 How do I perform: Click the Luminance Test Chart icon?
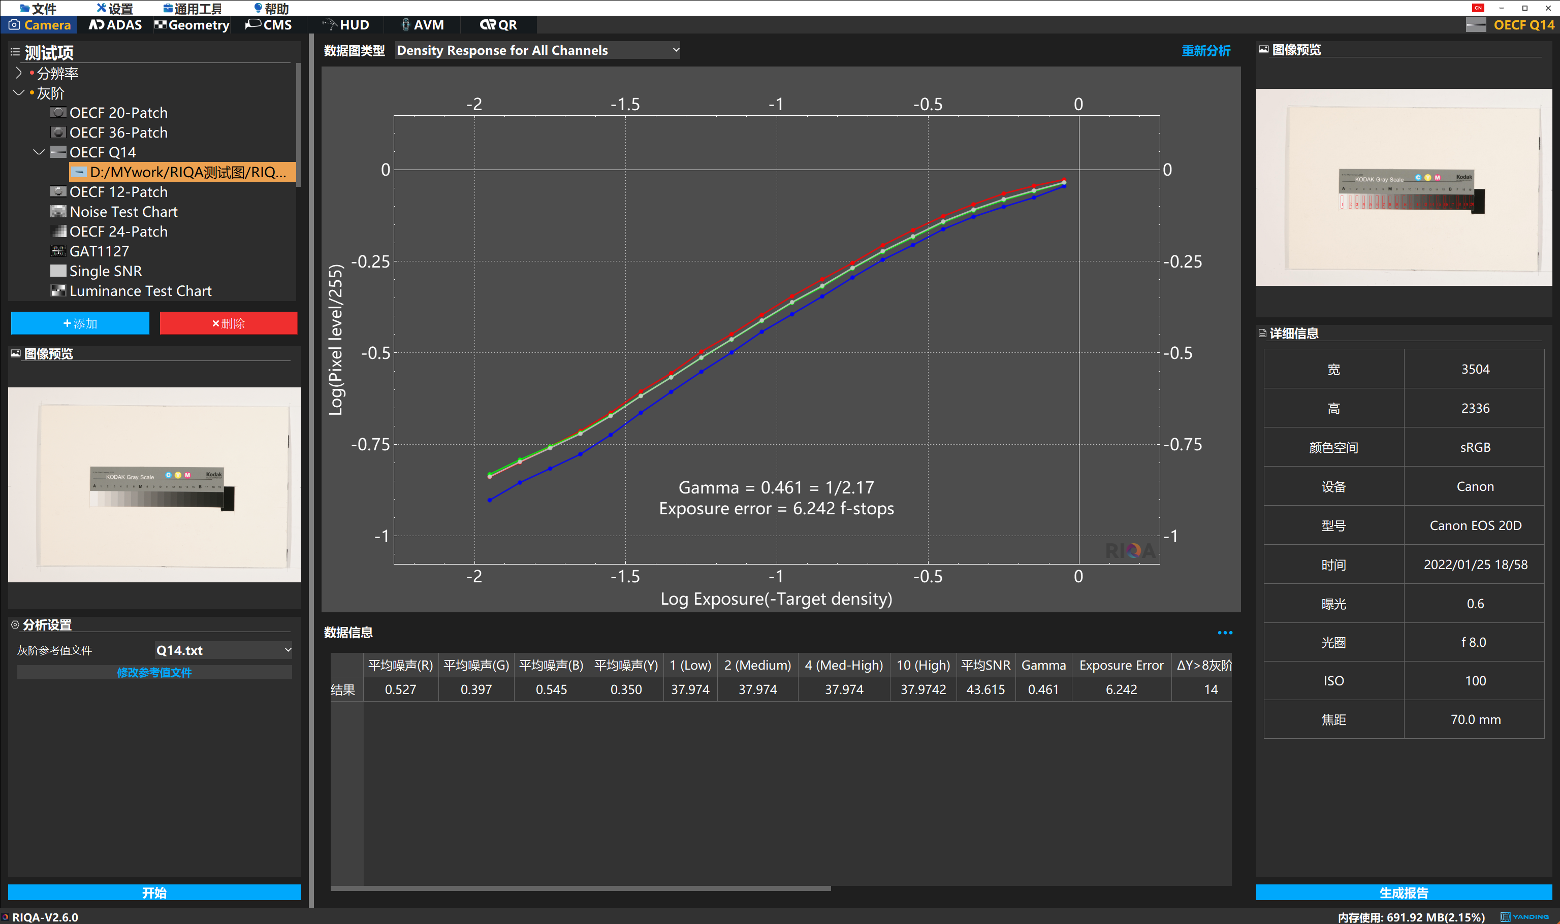(58, 291)
